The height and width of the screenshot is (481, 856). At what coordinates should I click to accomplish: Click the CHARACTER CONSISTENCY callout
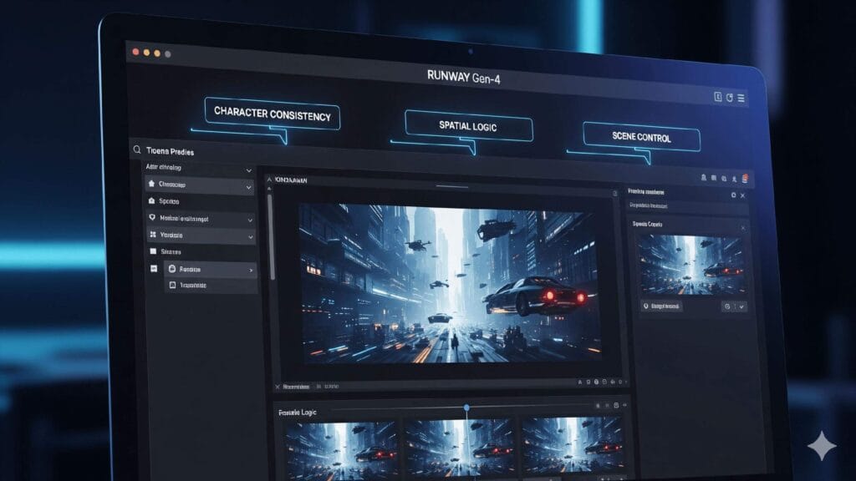point(273,114)
